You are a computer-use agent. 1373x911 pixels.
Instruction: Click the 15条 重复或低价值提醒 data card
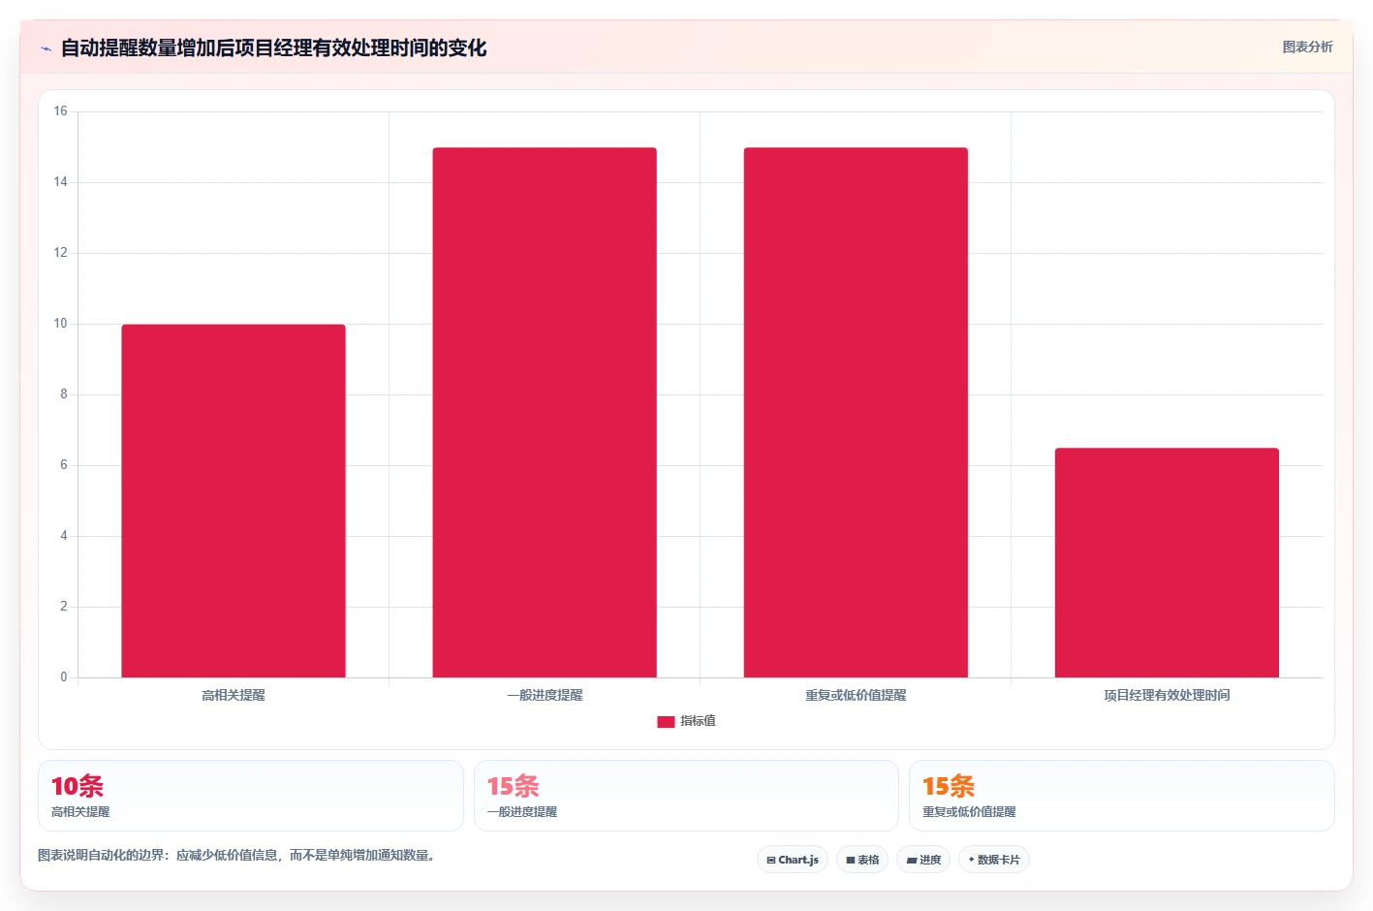[1122, 796]
